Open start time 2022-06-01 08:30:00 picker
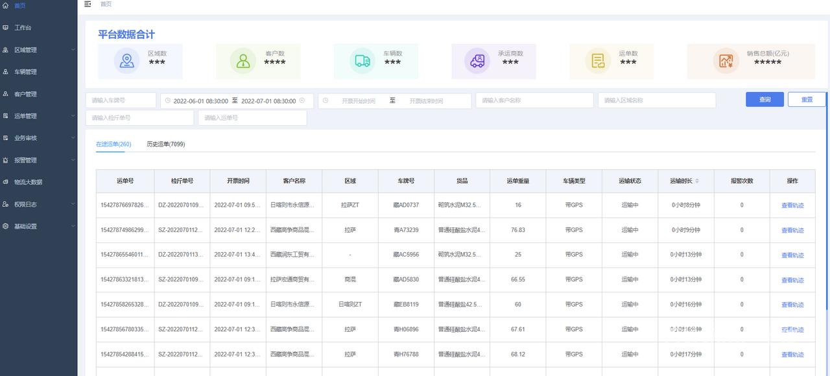The height and width of the screenshot is (376, 830). [201, 101]
